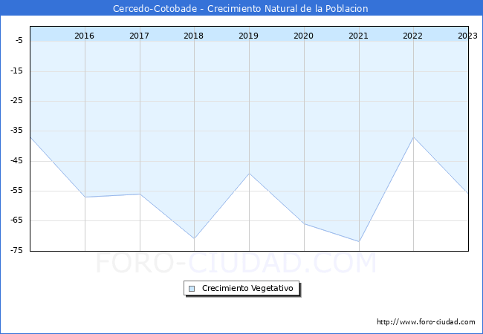The image size is (483, 334).
Task: Click the Crecimiento Vegetativo legend label
Action: [x=247, y=288]
